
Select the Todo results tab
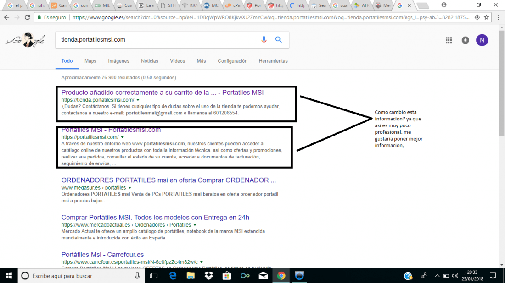point(67,61)
